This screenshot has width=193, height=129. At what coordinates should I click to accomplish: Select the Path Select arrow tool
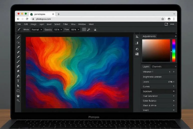click(x=18, y=86)
